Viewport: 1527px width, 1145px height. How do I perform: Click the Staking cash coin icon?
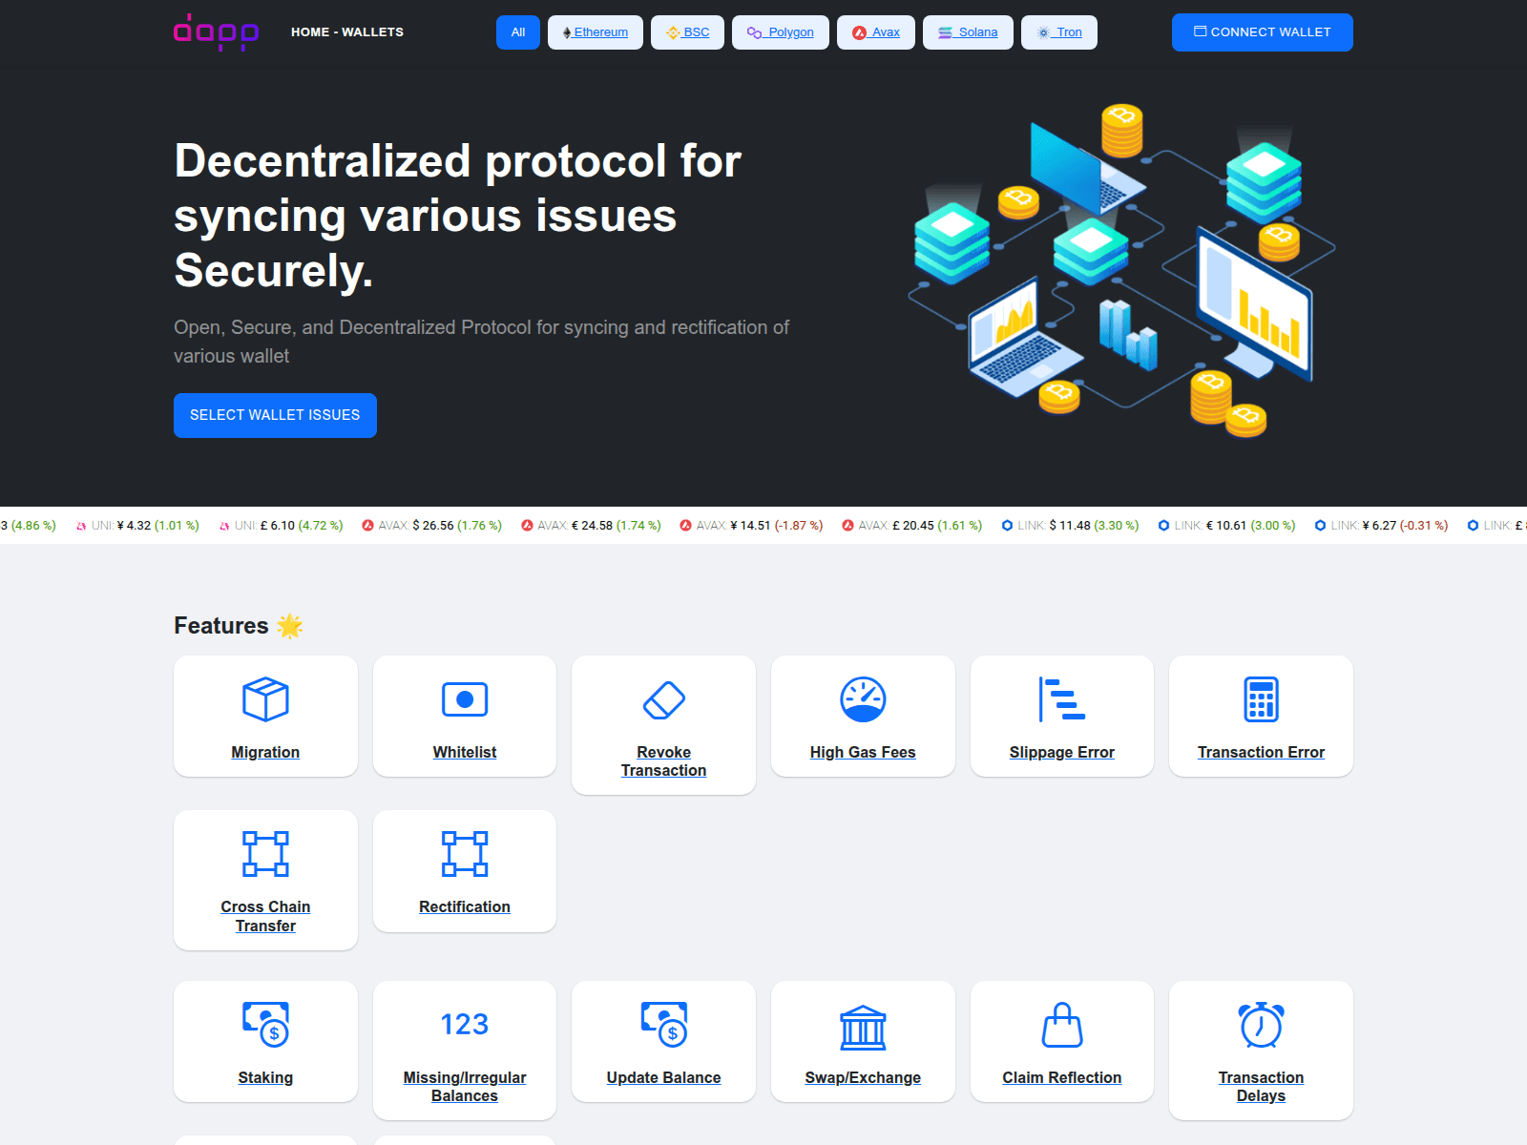pyautogui.click(x=265, y=1025)
